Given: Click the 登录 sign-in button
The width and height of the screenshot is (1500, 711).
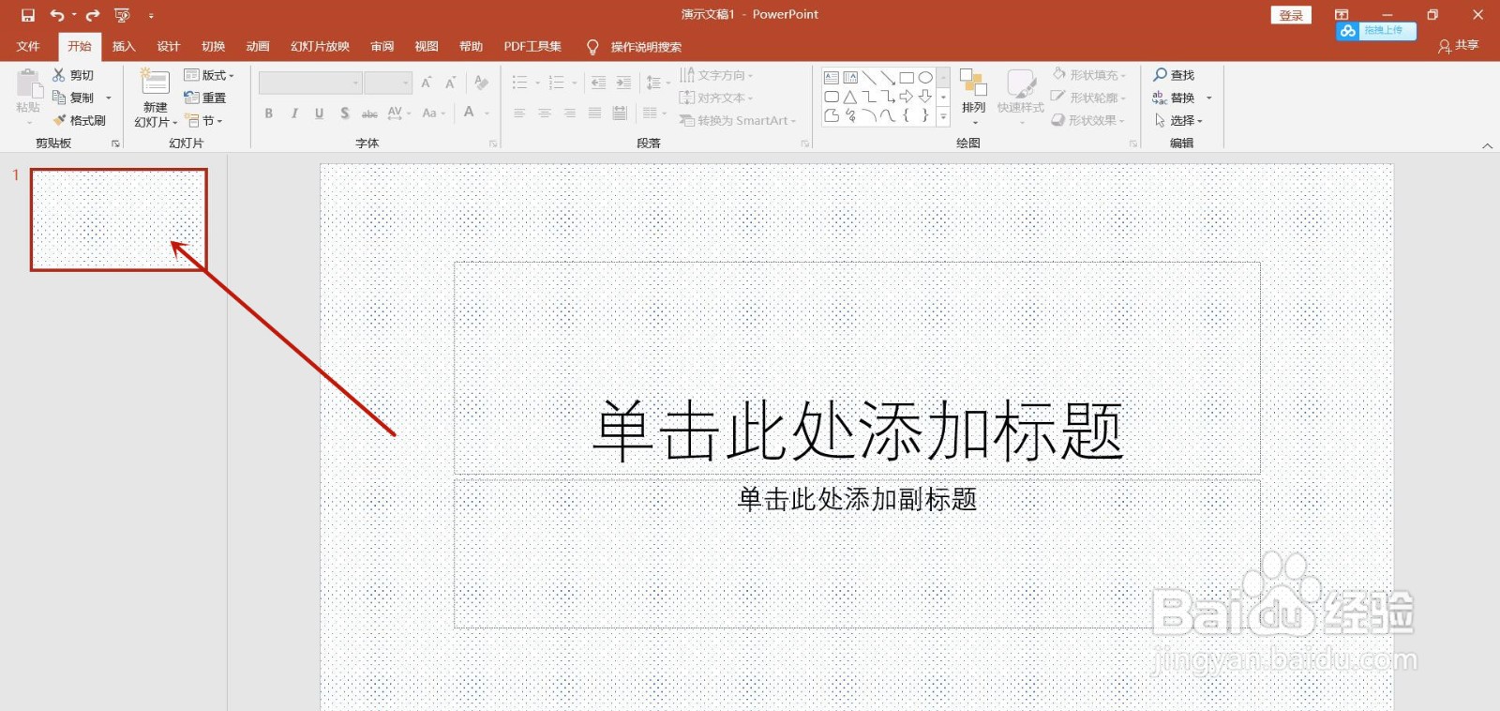Looking at the screenshot, I should tap(1291, 15).
